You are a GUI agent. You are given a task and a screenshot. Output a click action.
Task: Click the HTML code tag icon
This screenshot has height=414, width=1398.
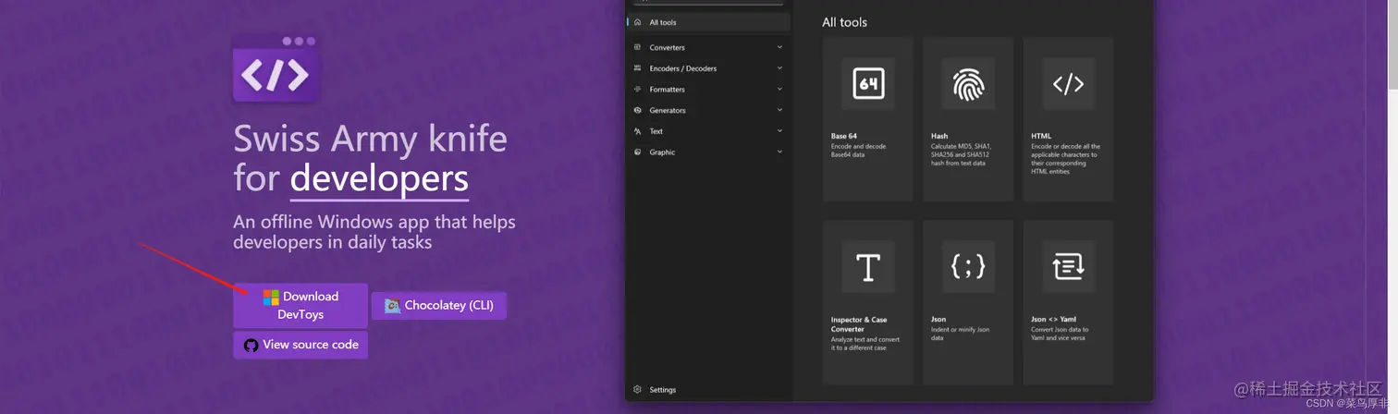pos(1068,84)
